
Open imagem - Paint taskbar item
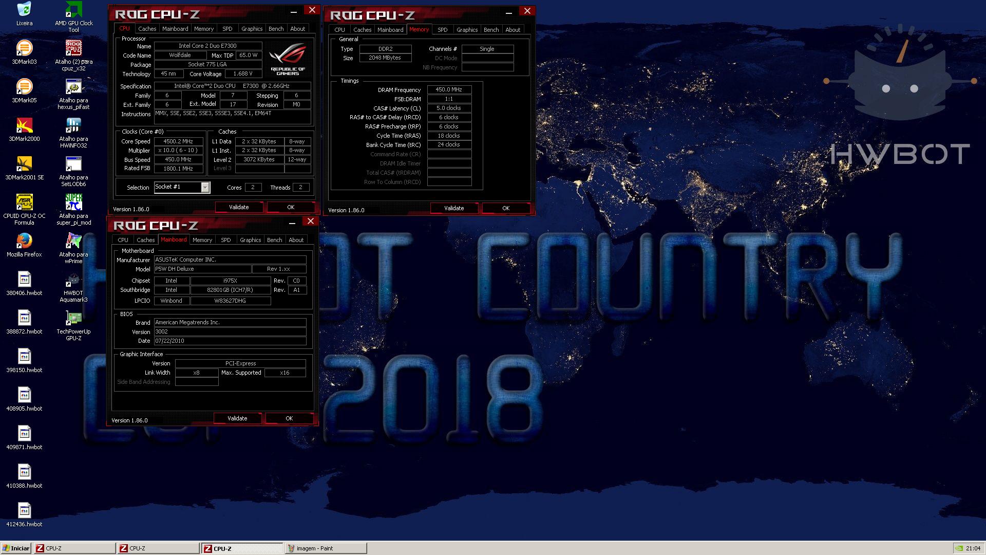(326, 548)
